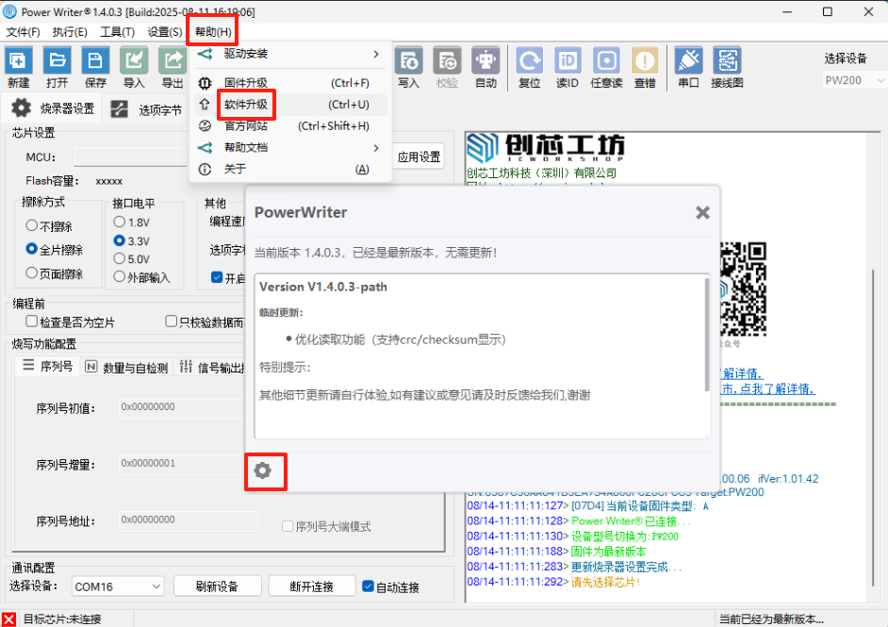Click the 序列号地址 input field
888x627 pixels.
188,520
